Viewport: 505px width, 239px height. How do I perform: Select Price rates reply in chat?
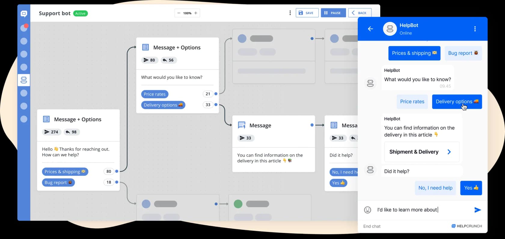(x=412, y=102)
